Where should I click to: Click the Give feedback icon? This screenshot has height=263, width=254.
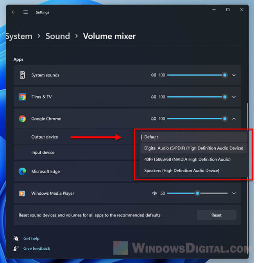16,249
